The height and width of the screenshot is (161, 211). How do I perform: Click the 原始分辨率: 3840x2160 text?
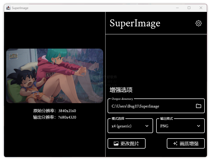tap(55, 111)
